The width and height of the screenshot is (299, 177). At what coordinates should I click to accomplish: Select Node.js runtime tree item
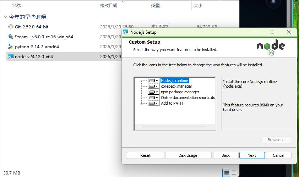coord(174,81)
